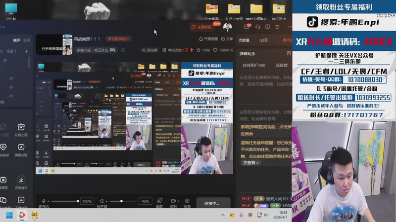Open the headset customer support icon
396x222 pixels.
click(x=257, y=27)
